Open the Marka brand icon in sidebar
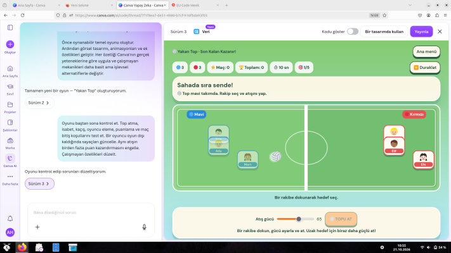451x253 pixels. pos(10,143)
